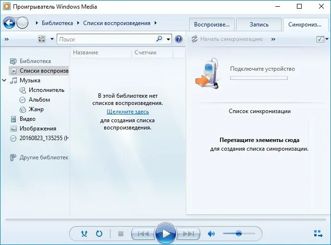
Task: Collapse the Музыка tree node
Action: 4,80
